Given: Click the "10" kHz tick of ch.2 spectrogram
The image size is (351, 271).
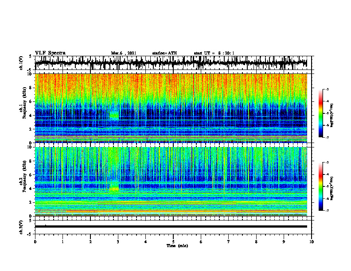Looking at the screenshot, I should 30,147.
